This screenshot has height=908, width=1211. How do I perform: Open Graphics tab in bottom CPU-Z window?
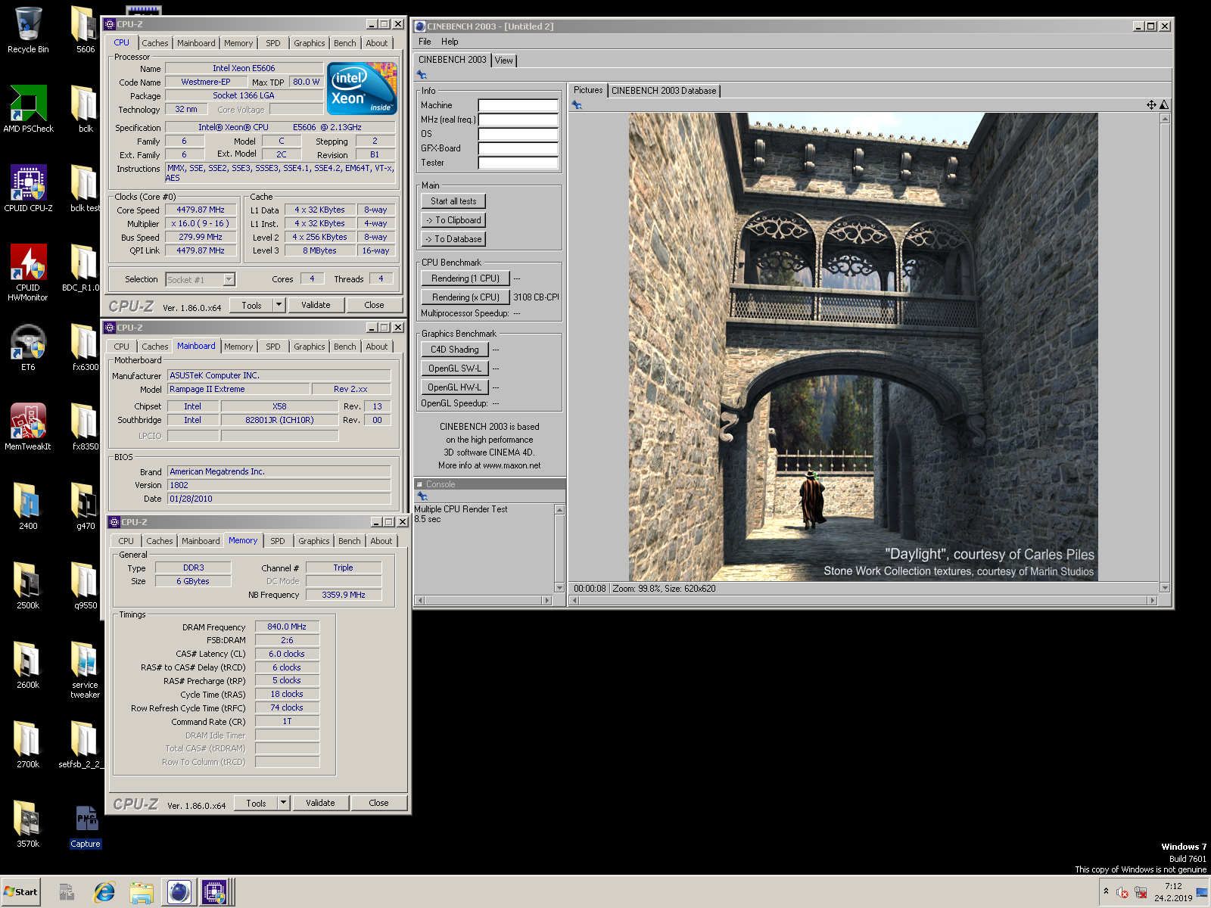(314, 541)
